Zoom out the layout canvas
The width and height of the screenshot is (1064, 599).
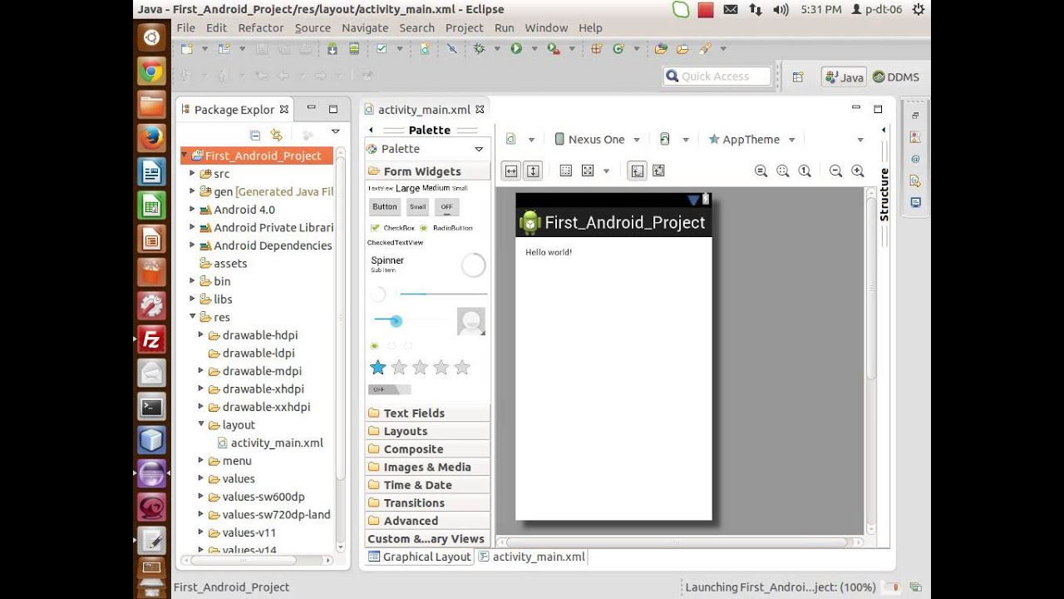coord(836,171)
